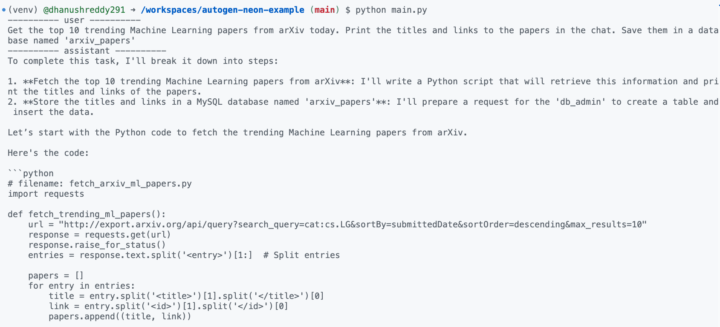This screenshot has height=327, width=720.
Task: Click the # Split entries comment
Action: [x=301, y=255]
